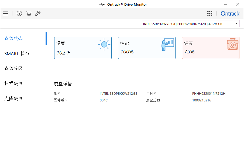Click the 性能 100% card

[147, 48]
